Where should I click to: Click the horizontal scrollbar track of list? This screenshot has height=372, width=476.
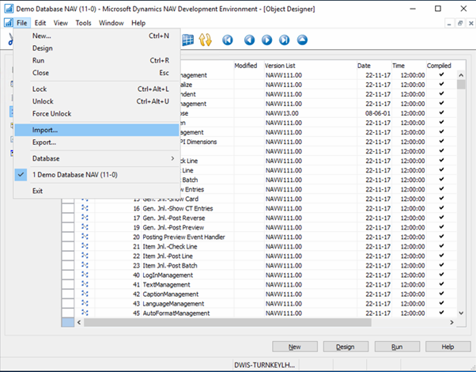(277, 323)
